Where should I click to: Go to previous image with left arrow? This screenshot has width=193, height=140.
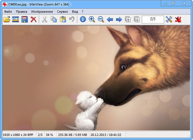pos(110,20)
